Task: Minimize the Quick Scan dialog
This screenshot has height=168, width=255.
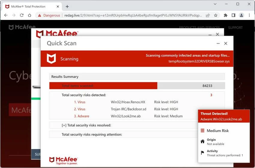Action: [218, 43]
